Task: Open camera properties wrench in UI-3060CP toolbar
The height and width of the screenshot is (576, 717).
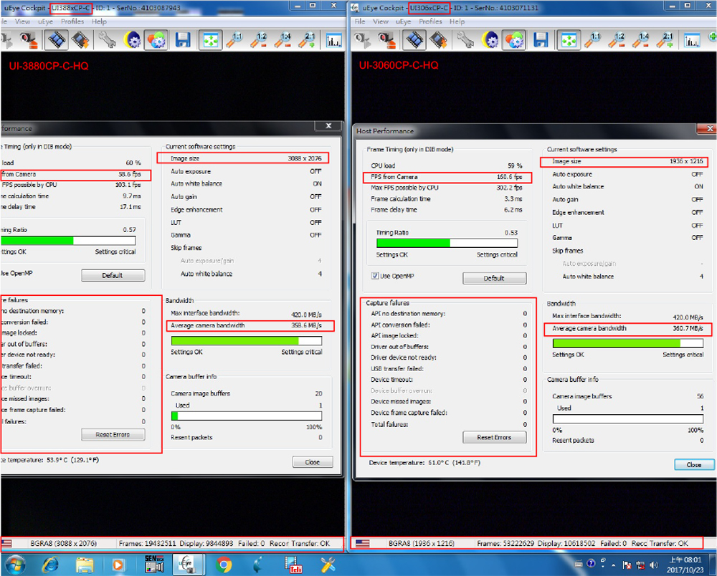Action: 465,40
